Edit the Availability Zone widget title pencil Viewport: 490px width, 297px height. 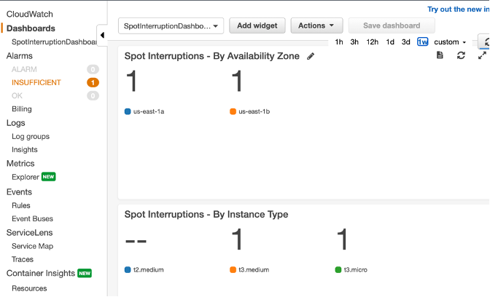pyautogui.click(x=311, y=56)
